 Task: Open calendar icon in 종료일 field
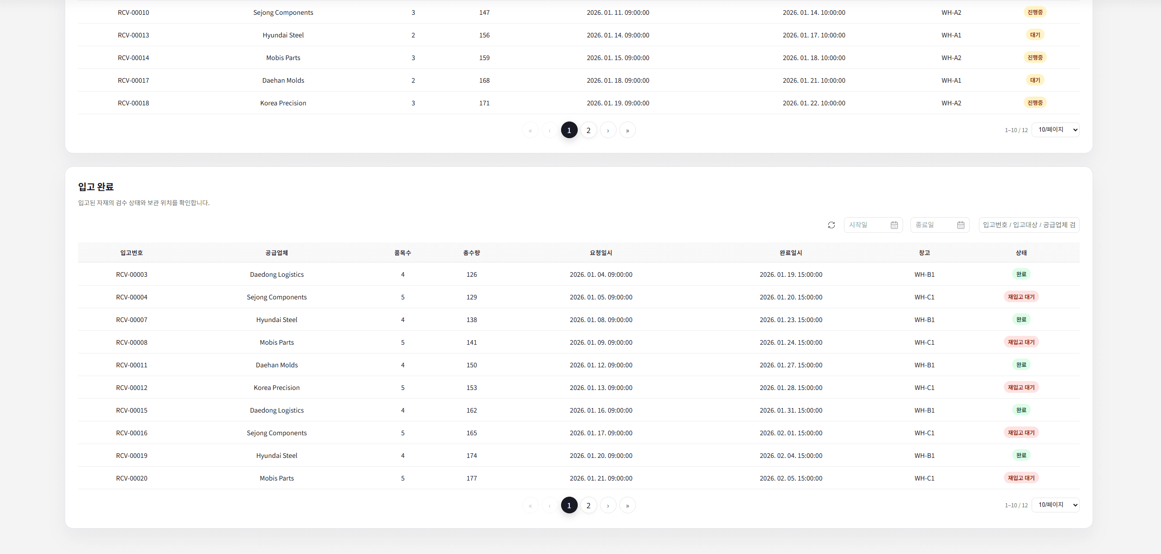[960, 225]
